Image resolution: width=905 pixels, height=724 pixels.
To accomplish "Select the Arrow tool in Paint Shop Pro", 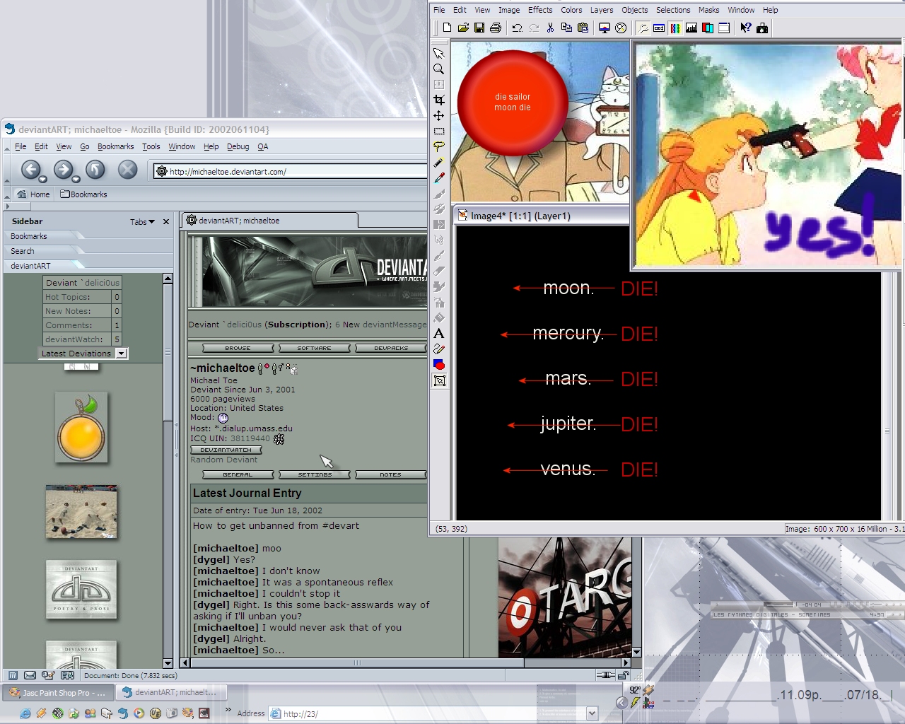I will point(439,54).
